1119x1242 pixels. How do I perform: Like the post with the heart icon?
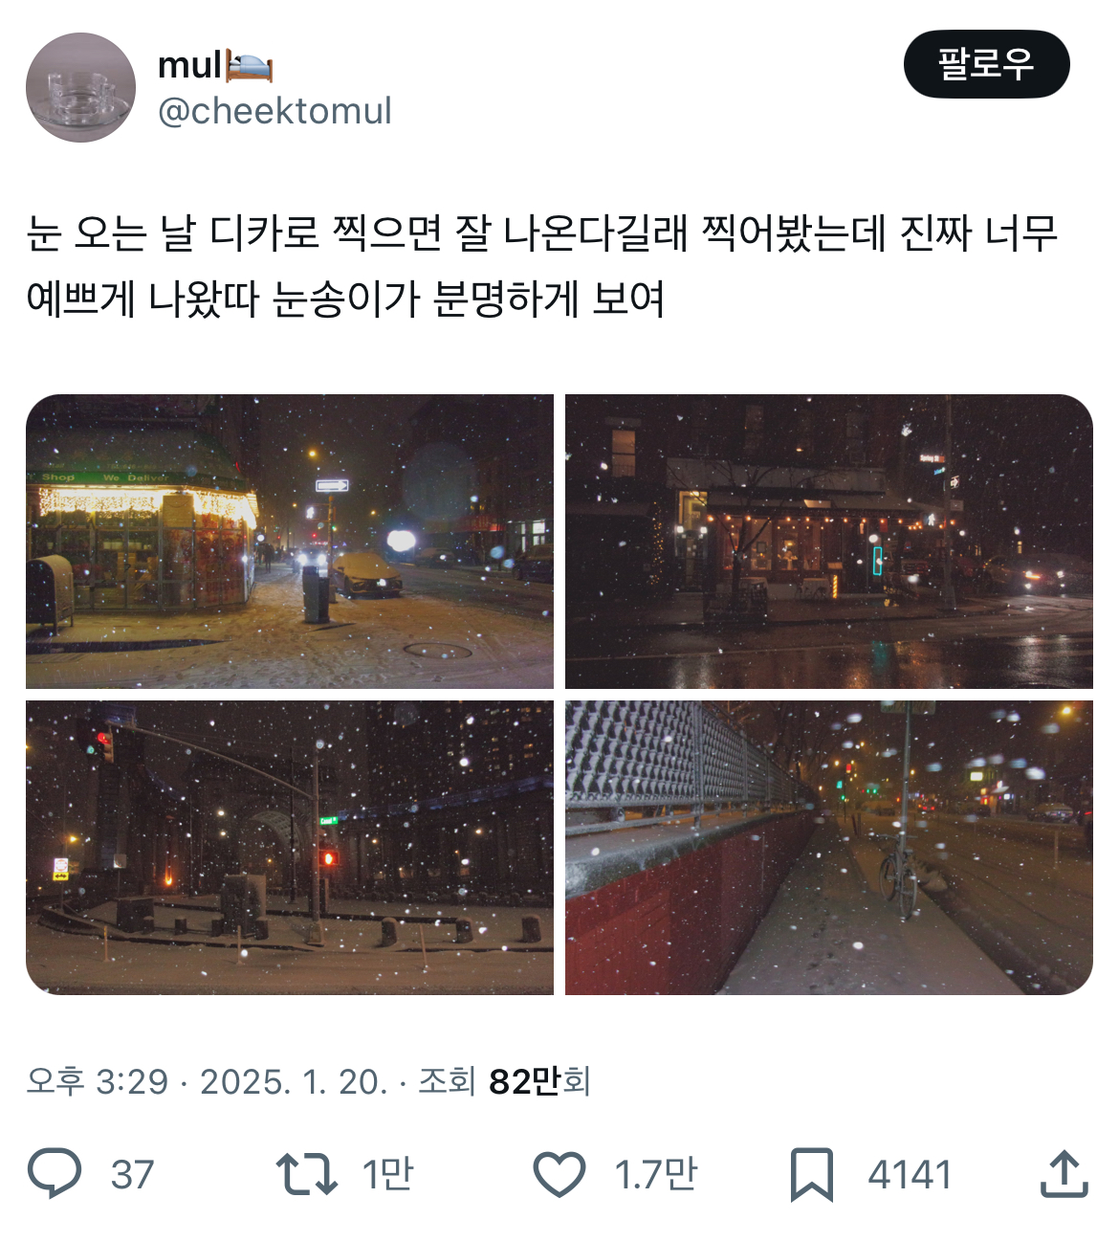coord(559,1174)
